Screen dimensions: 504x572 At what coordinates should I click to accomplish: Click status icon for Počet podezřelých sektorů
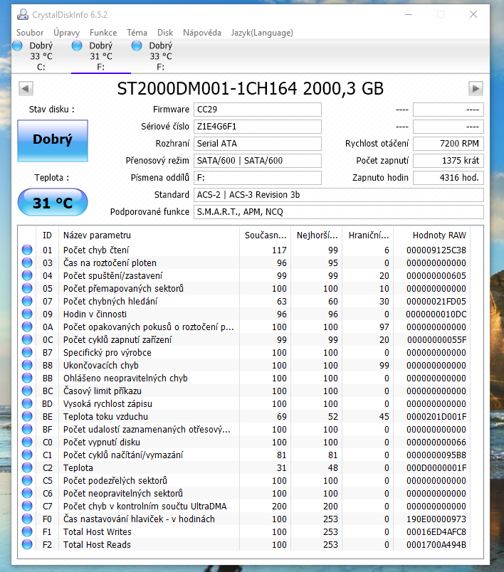click(27, 480)
